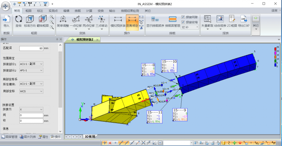Click the yellow cylinder icon in bottom toolbar
Viewport: 282px width, 146px height.
click(223, 143)
